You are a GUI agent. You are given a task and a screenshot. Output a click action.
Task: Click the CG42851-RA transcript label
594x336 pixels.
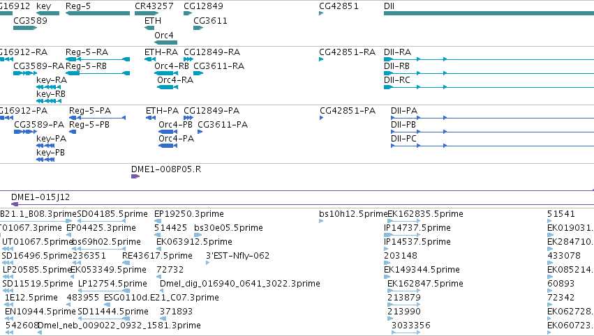point(348,52)
